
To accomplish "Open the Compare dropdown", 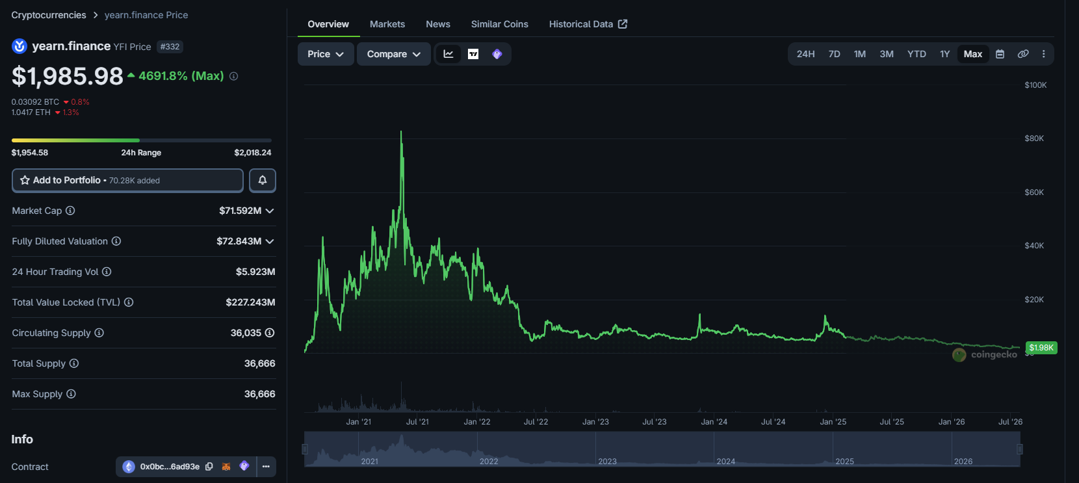I will [393, 54].
